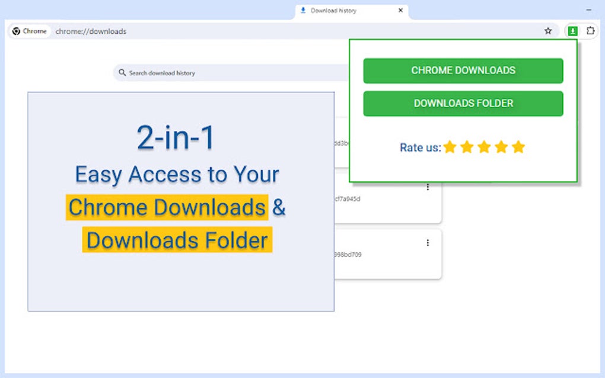Click the fourth rating star
Screen dimensions: 605x378
[501, 147]
